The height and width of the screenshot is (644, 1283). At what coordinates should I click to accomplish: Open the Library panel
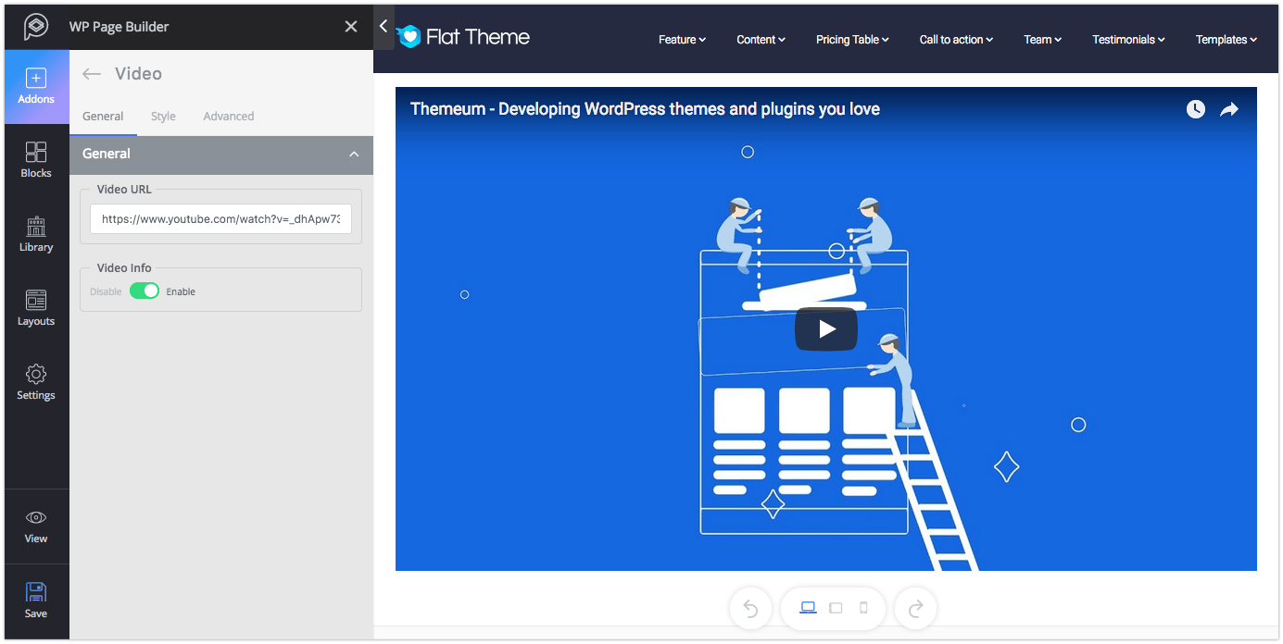coord(36,235)
